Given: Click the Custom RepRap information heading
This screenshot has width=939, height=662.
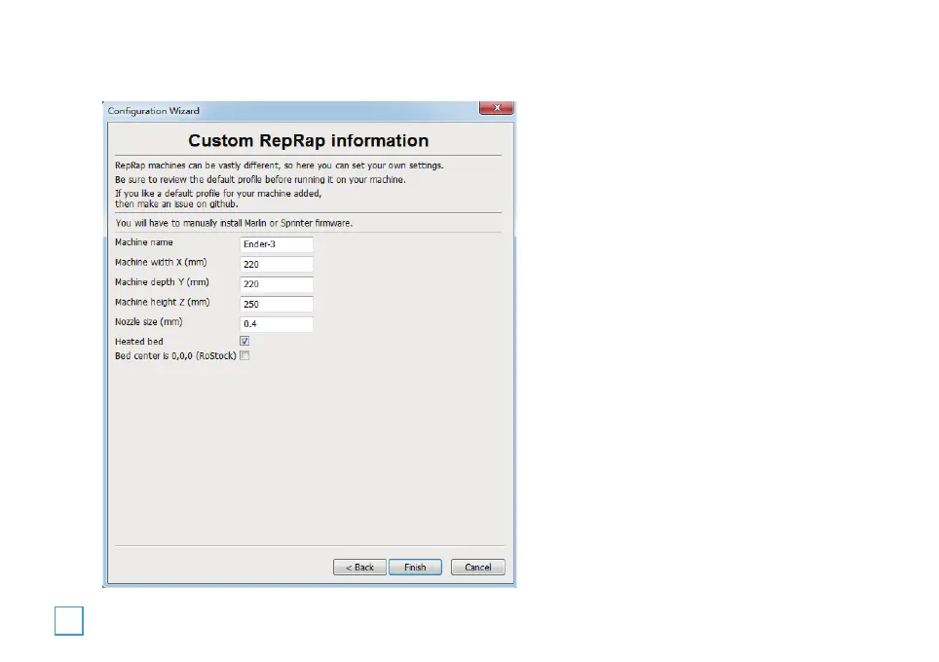Looking at the screenshot, I should pyautogui.click(x=308, y=140).
